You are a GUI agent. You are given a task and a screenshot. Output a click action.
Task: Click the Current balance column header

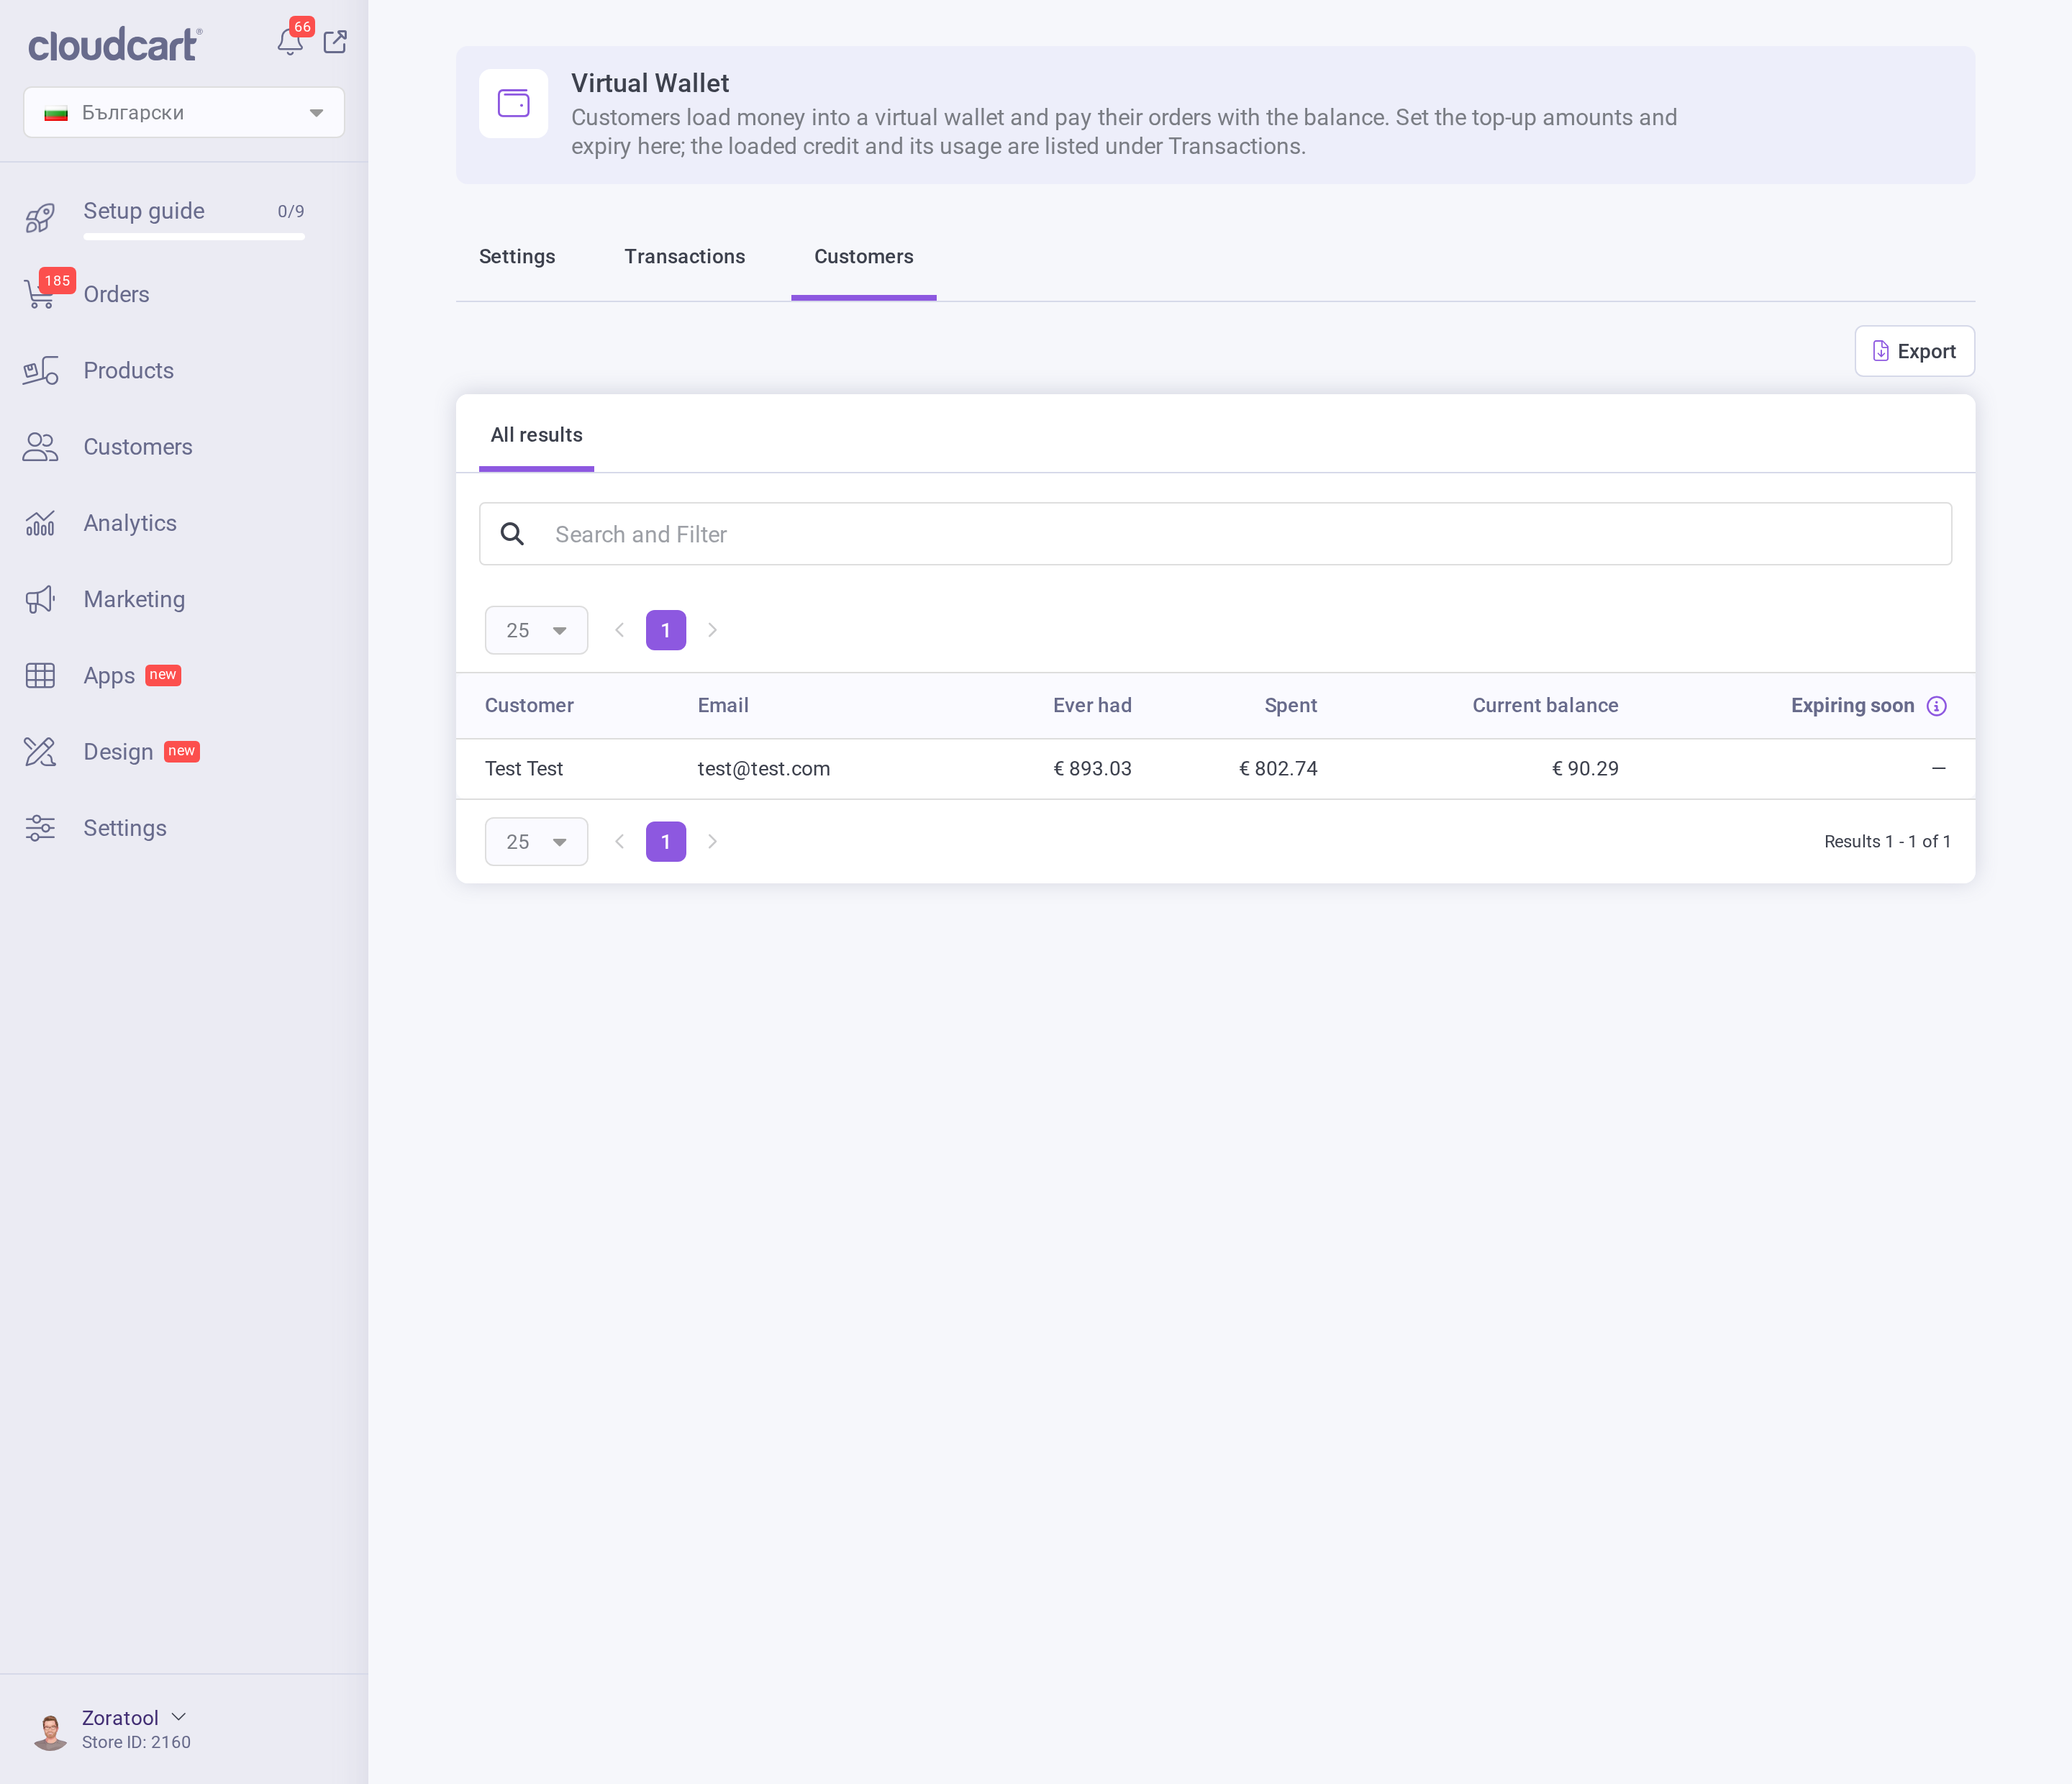[1545, 705]
